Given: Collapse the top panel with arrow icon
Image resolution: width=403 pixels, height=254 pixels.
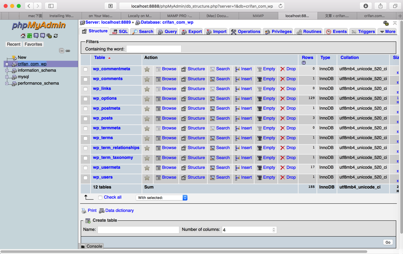Looking at the screenshot, I should click(395, 23).
